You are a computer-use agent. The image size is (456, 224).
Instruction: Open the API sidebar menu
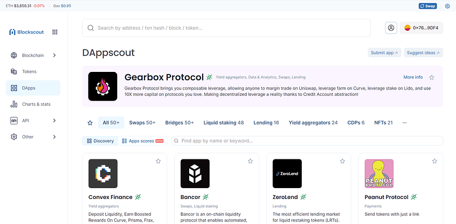[33, 120]
